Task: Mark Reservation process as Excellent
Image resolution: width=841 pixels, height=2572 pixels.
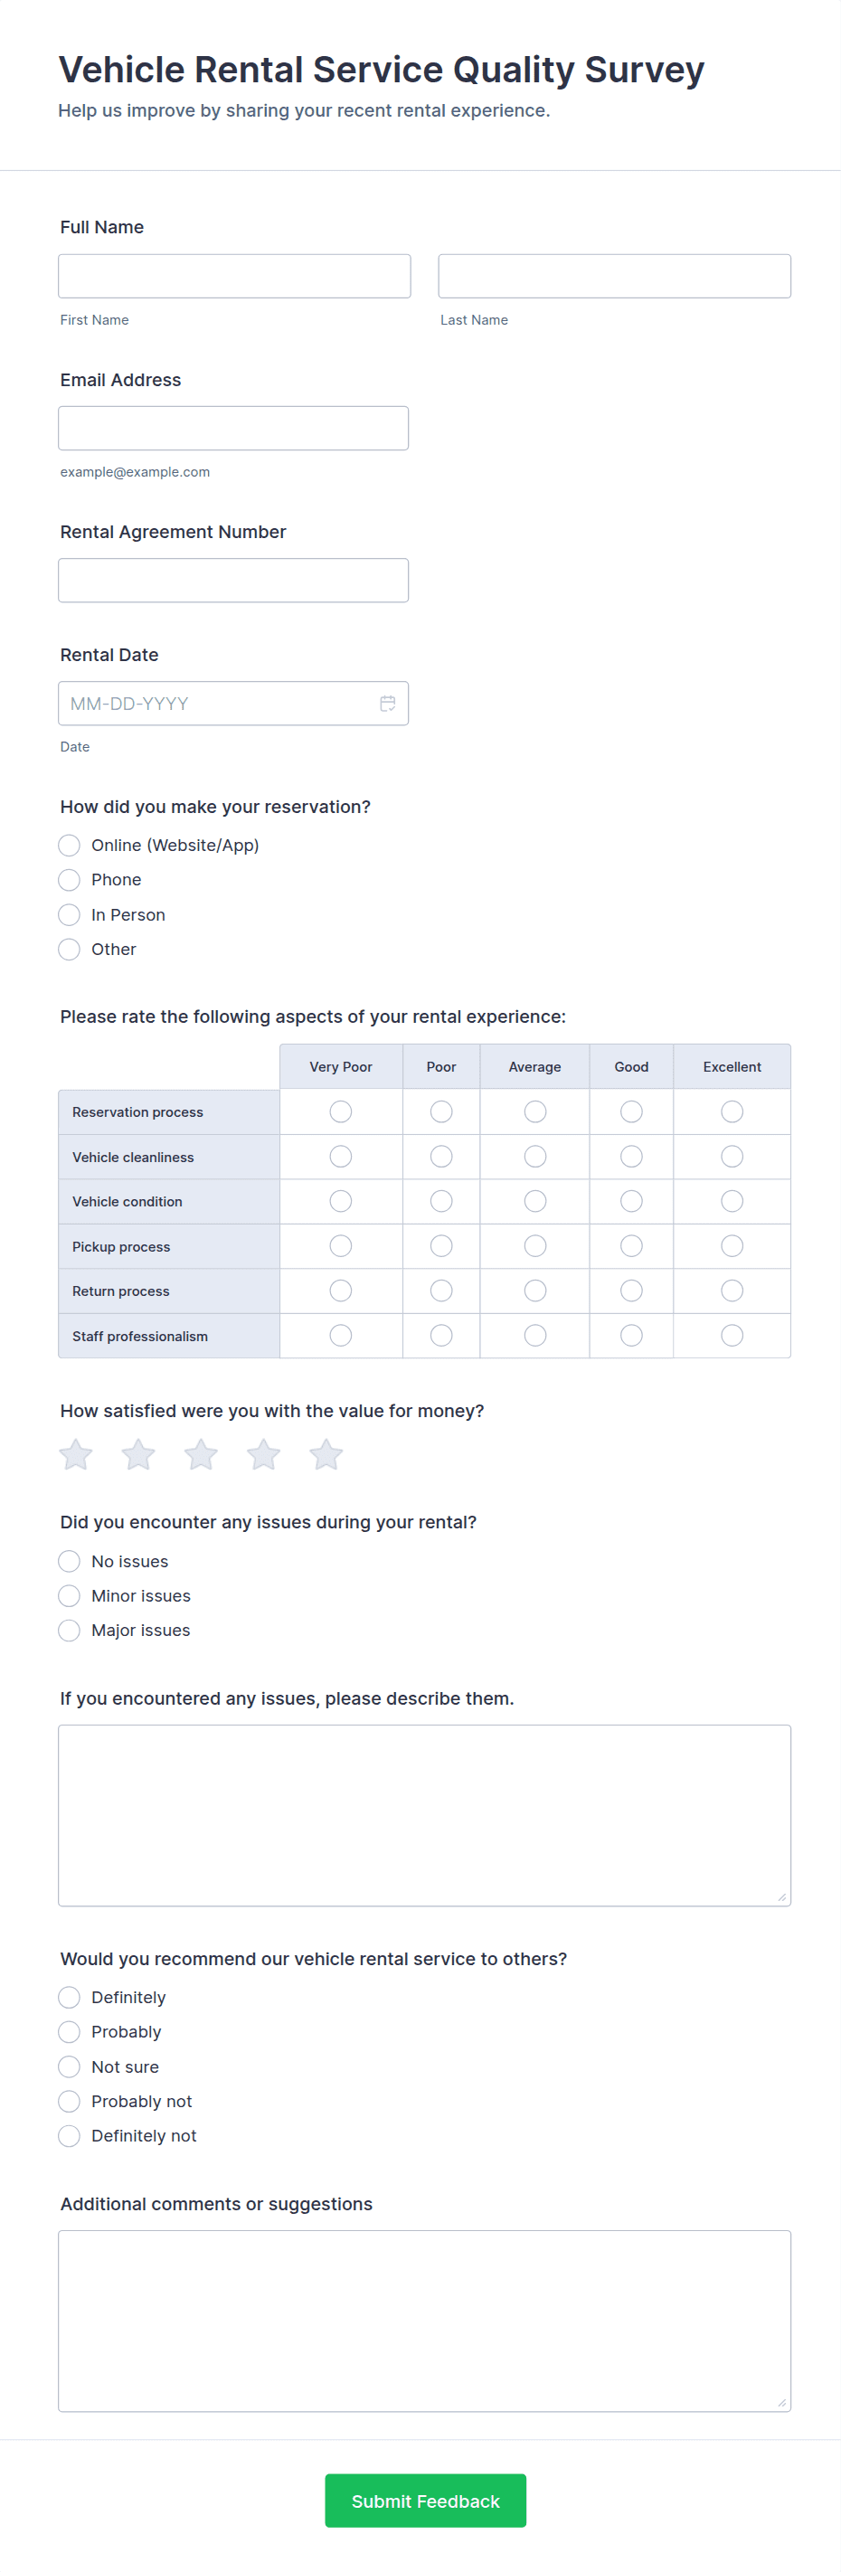Action: coord(732,1111)
